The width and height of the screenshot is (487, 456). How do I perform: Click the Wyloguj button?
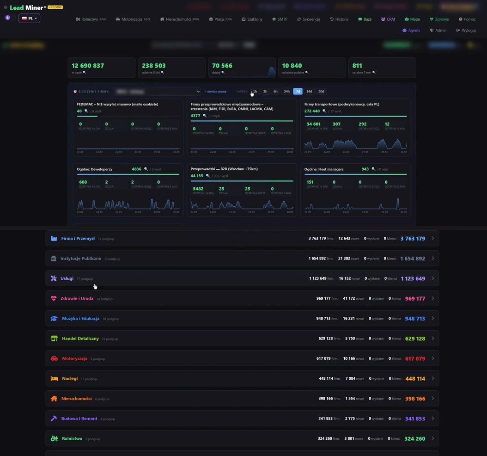pos(466,31)
